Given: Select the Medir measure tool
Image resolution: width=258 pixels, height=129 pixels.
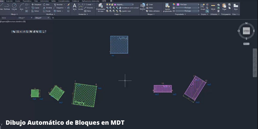Looking at the screenshot, I should (x=213, y=7).
